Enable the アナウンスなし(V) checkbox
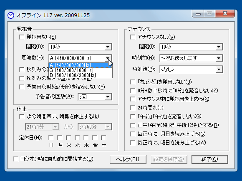The width and height of the screenshot is (242, 181). [133, 37]
